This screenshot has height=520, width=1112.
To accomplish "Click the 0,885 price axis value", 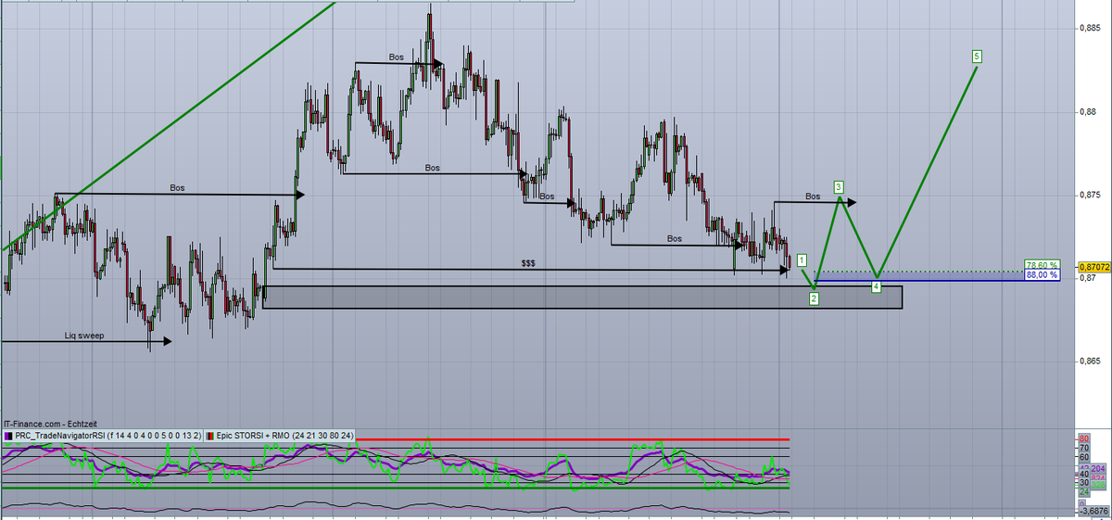I will [1091, 29].
